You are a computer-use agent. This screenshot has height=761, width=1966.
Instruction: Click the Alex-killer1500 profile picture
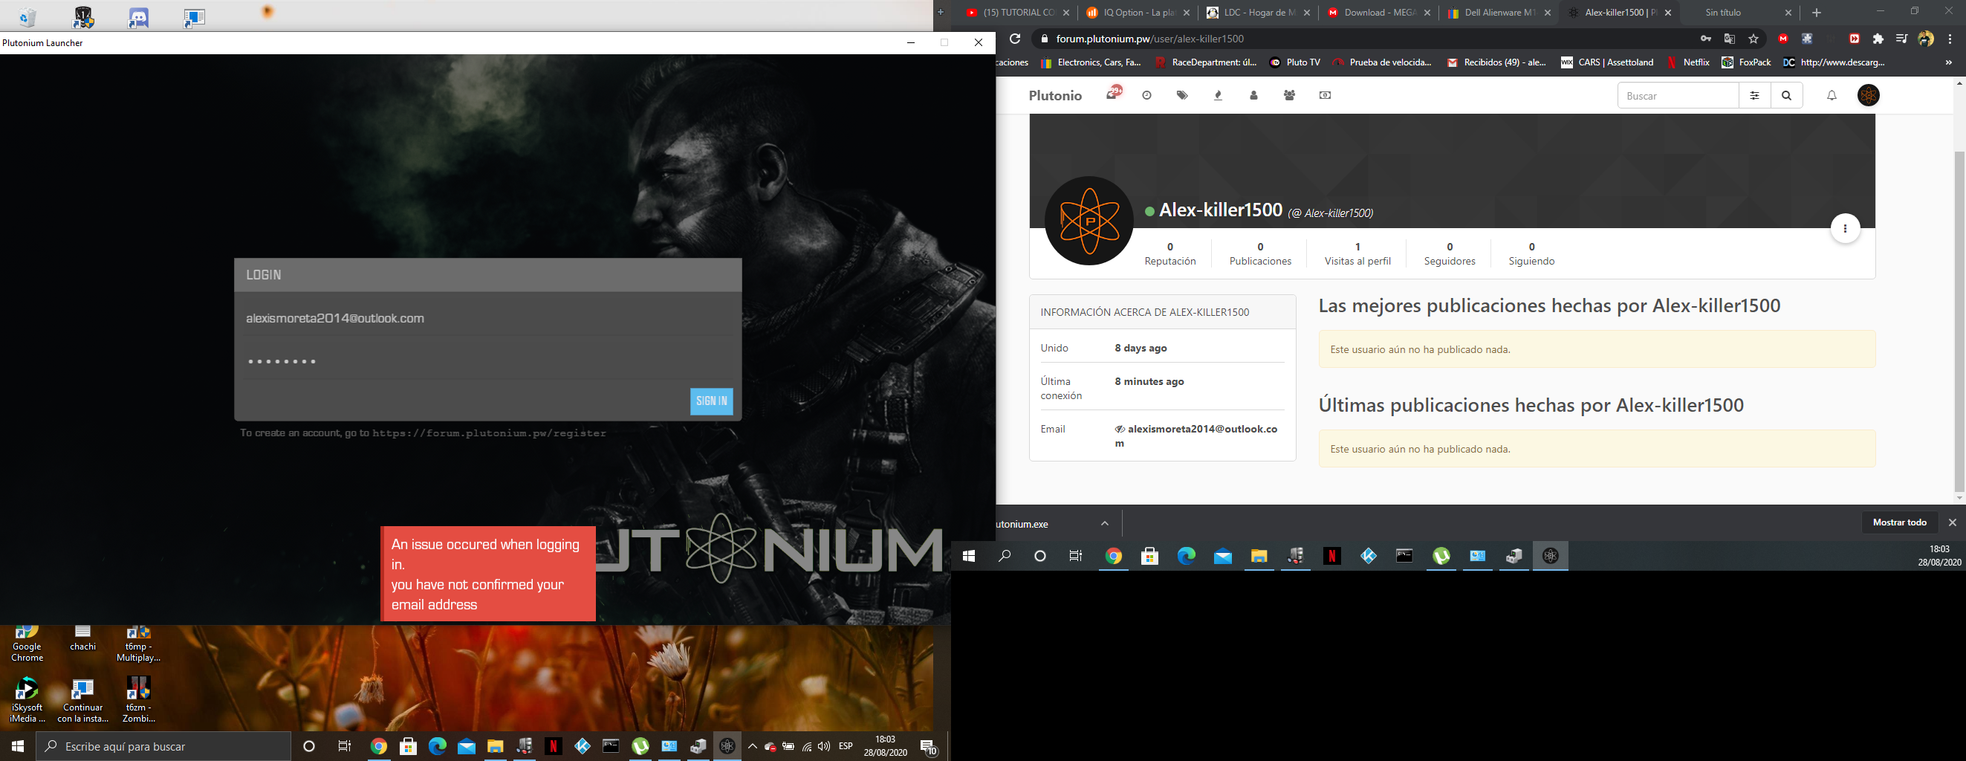coord(1089,221)
